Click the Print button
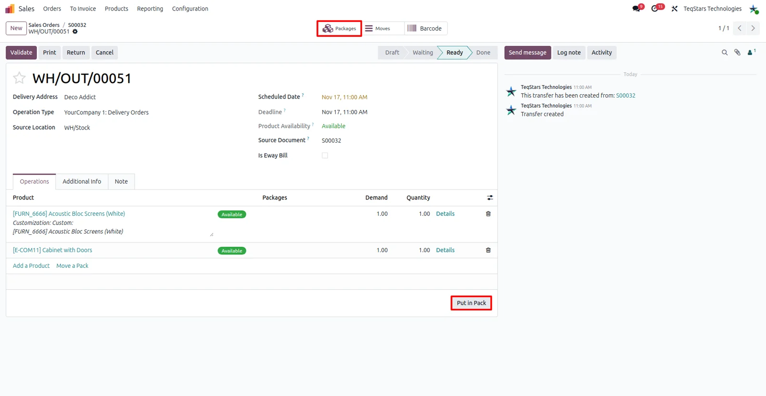This screenshot has width=766, height=396. pos(49,53)
